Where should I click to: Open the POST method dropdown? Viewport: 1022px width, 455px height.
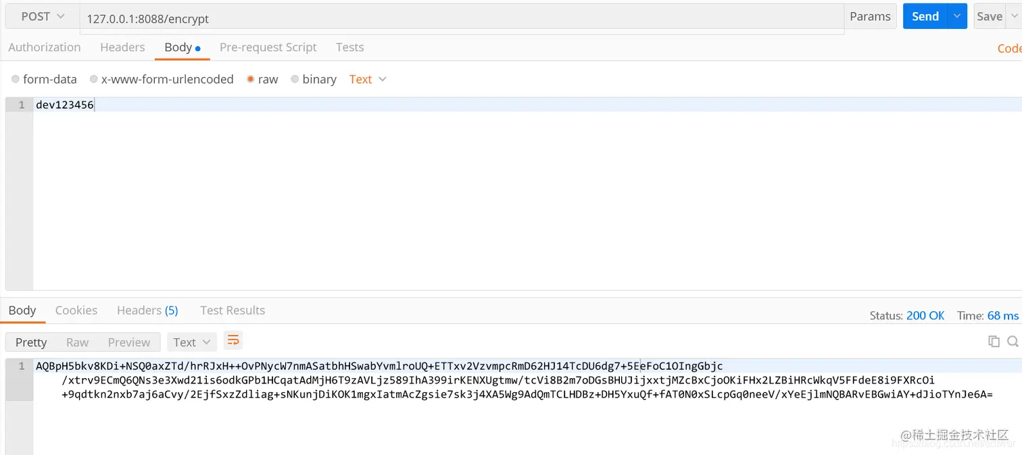click(42, 16)
